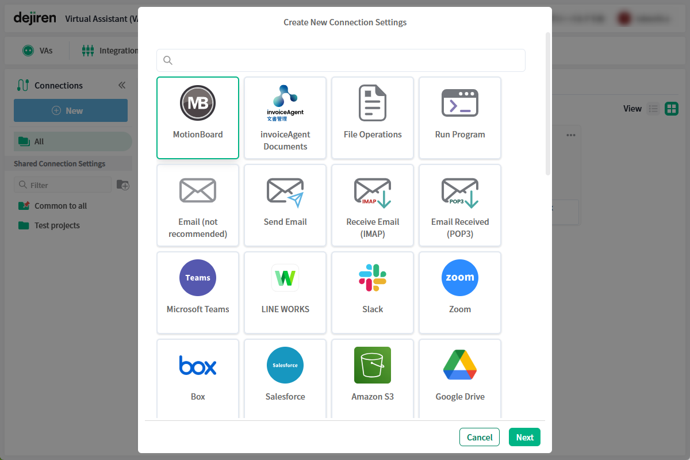
Task: Choose the Salesforce icon
Action: coord(285,365)
